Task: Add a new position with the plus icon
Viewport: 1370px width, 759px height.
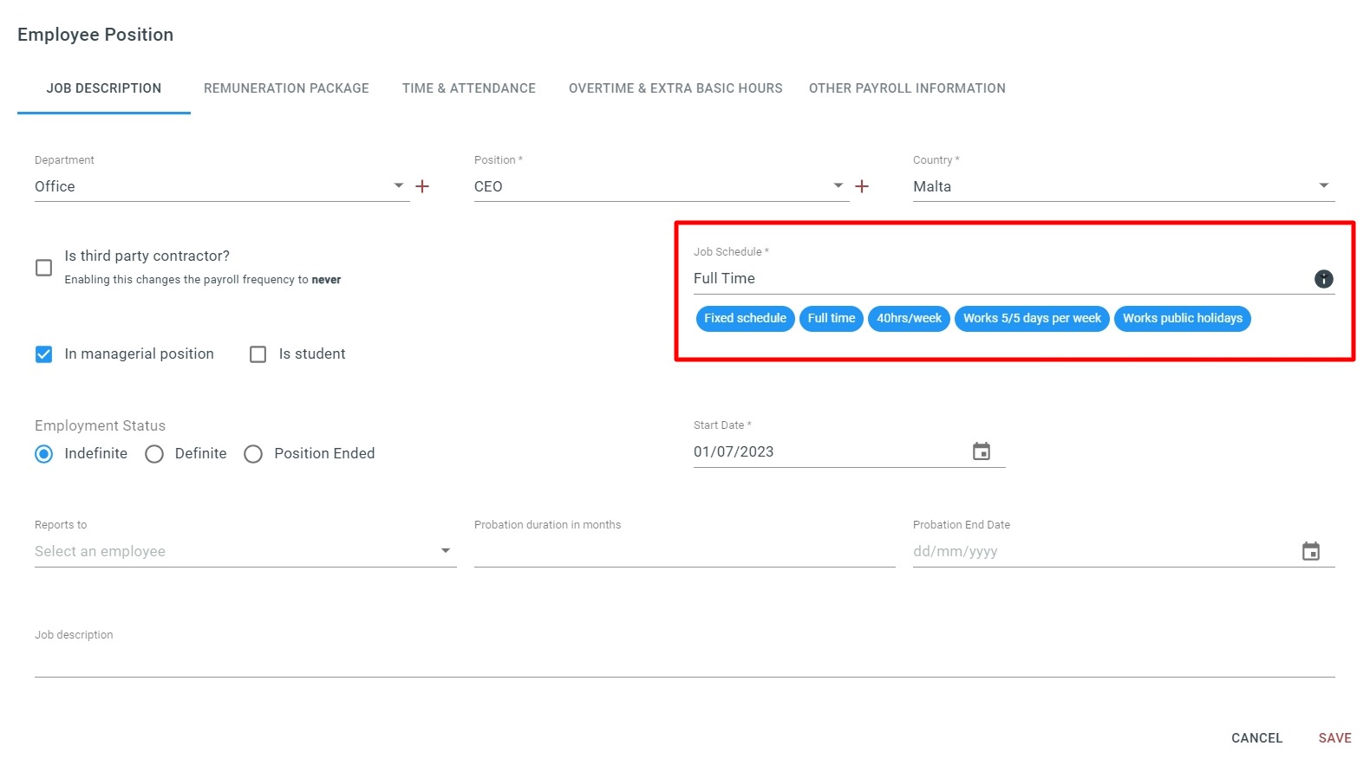Action: (x=862, y=186)
